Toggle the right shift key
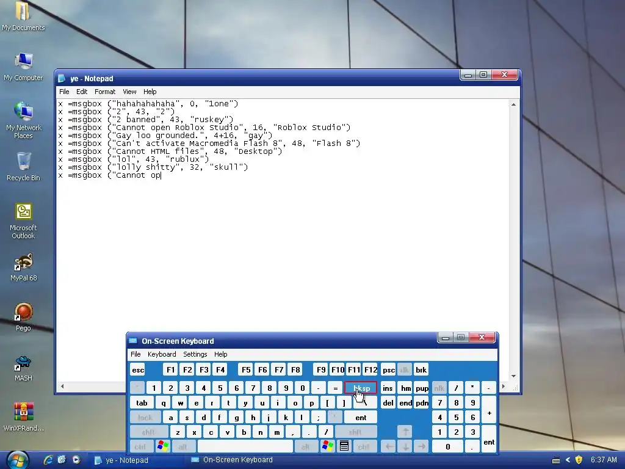625x469 pixels. [x=356, y=432]
